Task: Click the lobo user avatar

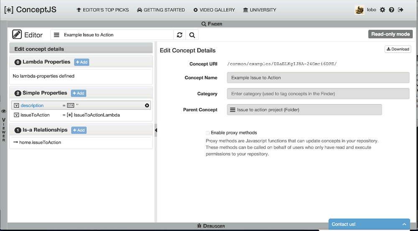Action: 359,10
